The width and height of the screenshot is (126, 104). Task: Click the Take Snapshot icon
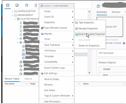pos(76,23)
